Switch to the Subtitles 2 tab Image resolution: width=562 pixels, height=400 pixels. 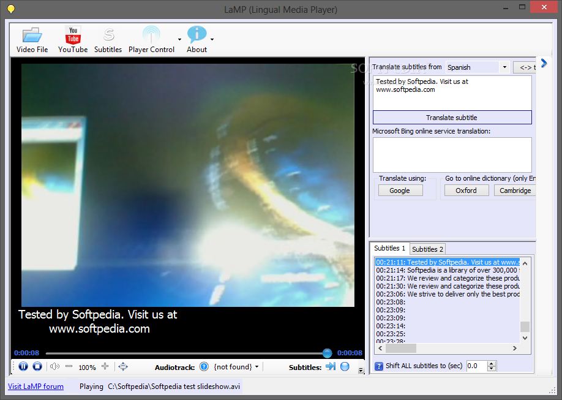click(x=427, y=249)
